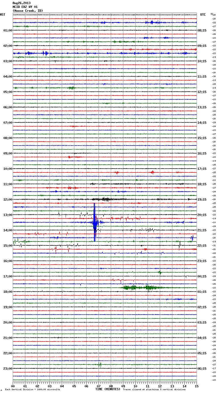
Task: Click the UTC time label '11:15'
Action: pos(202,76)
